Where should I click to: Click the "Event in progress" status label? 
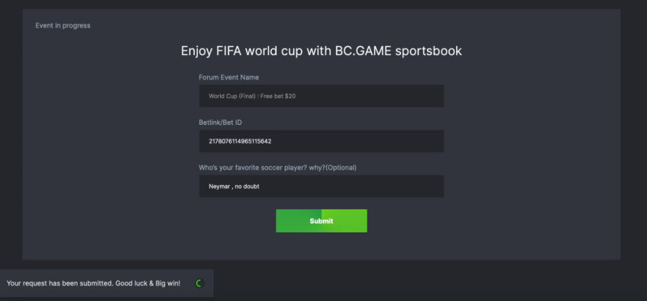(x=63, y=26)
